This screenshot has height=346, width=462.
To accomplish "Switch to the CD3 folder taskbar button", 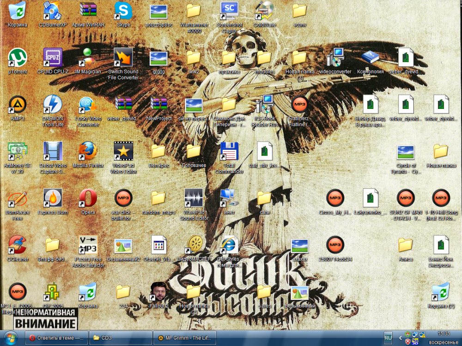I will [x=120, y=338].
